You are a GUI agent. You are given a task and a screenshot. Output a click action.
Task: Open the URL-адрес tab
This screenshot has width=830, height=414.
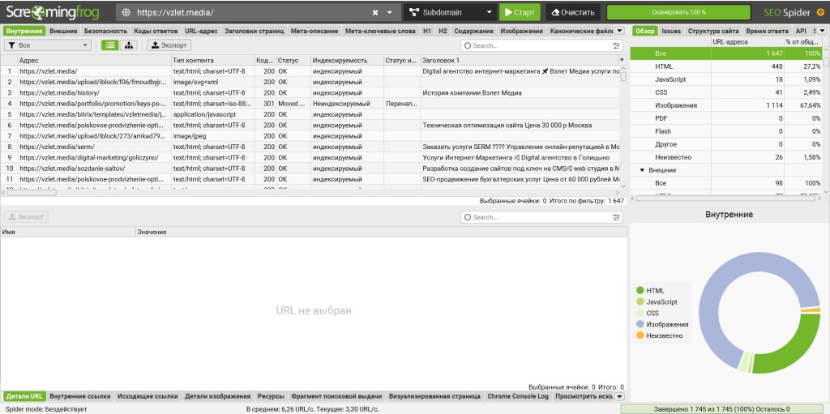[201, 32]
